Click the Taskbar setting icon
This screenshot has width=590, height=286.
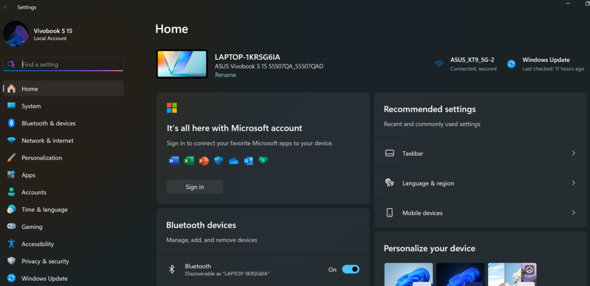click(x=390, y=153)
